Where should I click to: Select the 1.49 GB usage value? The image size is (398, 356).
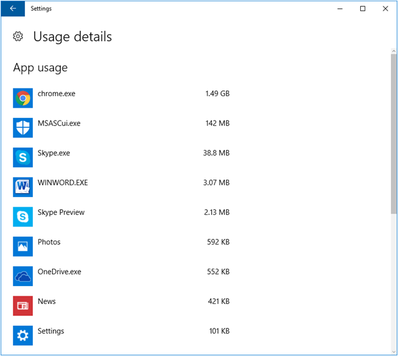click(x=217, y=94)
